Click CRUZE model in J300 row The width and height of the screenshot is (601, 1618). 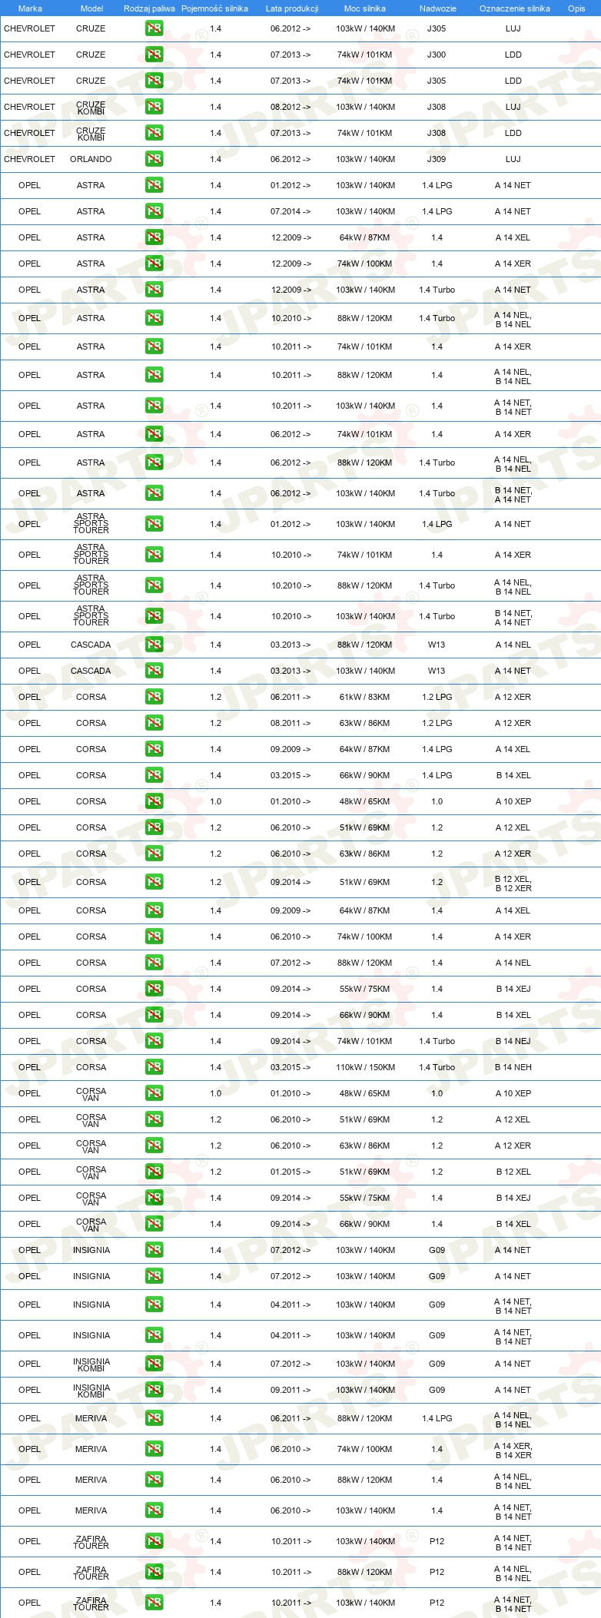[x=91, y=55]
